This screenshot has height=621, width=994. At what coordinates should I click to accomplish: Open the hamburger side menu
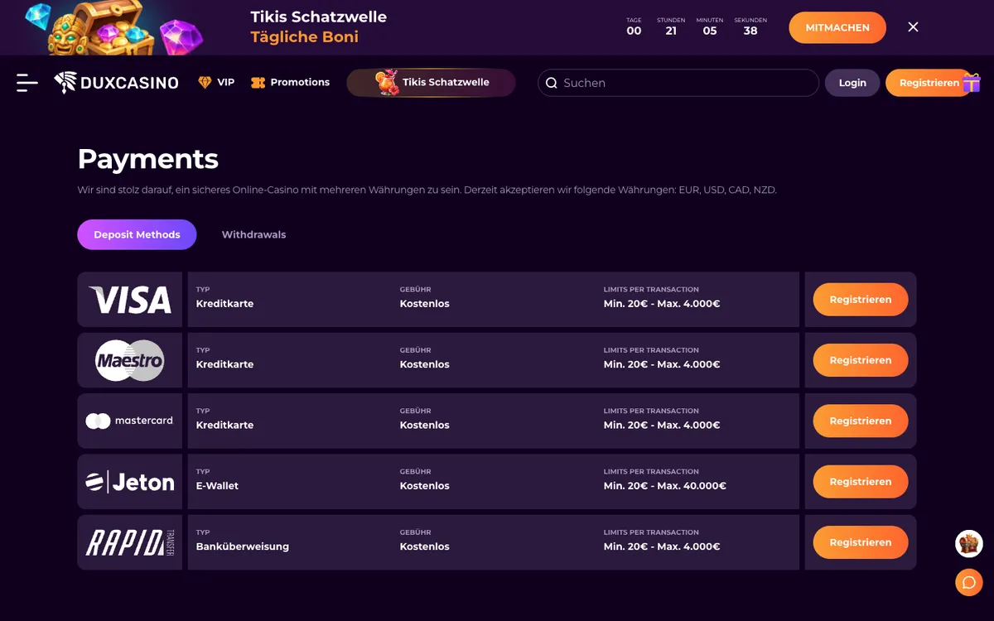pyautogui.click(x=27, y=82)
